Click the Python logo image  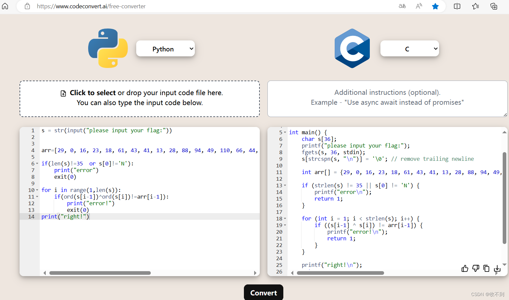(x=108, y=48)
